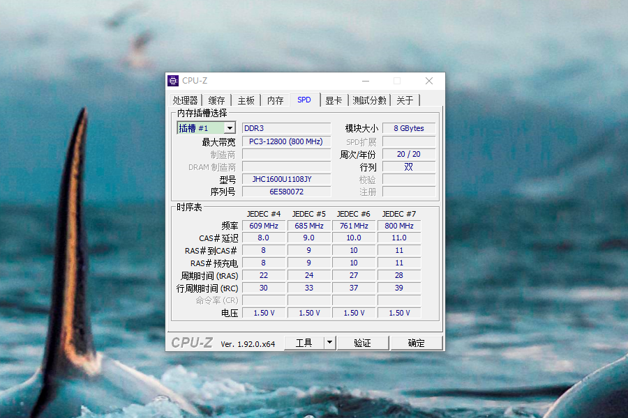
Task: Click the JEDEC #4 column header
Action: coord(264,214)
